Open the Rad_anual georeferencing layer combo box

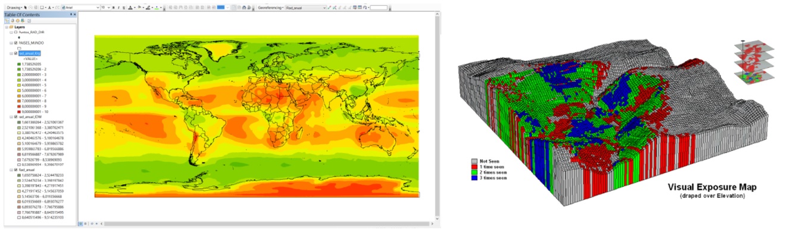[x=305, y=8]
